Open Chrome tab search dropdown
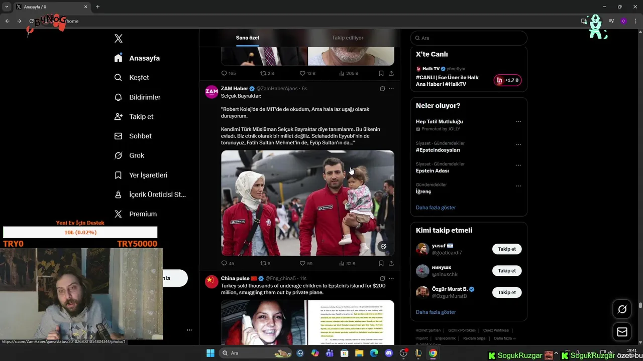Viewport: 643px width, 361px height. coord(7,7)
